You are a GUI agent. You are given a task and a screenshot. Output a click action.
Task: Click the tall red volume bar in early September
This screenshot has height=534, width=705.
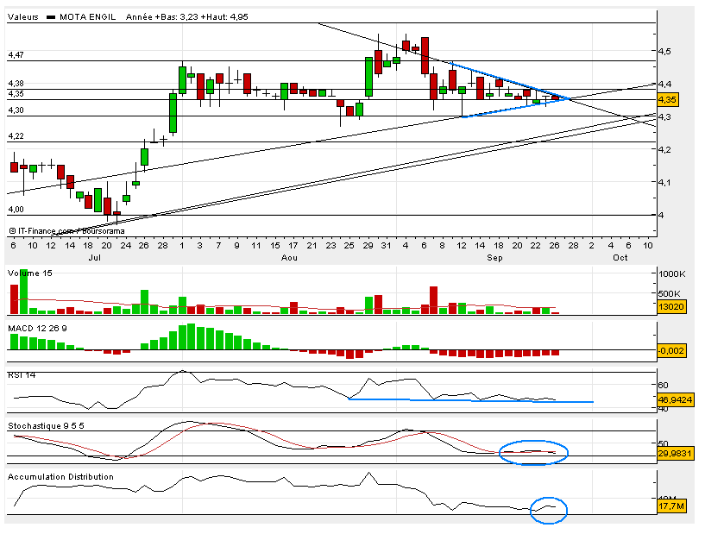(x=433, y=300)
